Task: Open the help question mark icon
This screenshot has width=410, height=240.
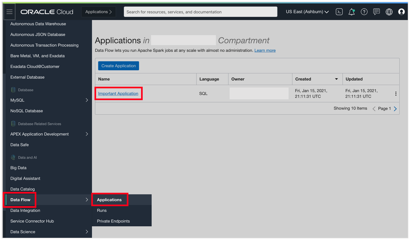Action: click(x=364, y=12)
